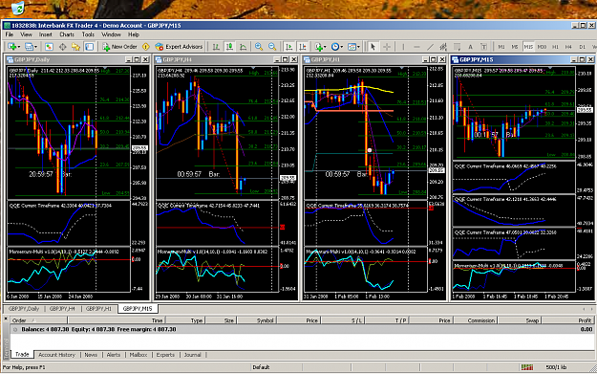Click the Indicators list toolbar icon
This screenshot has width=597, height=374.
click(318, 47)
